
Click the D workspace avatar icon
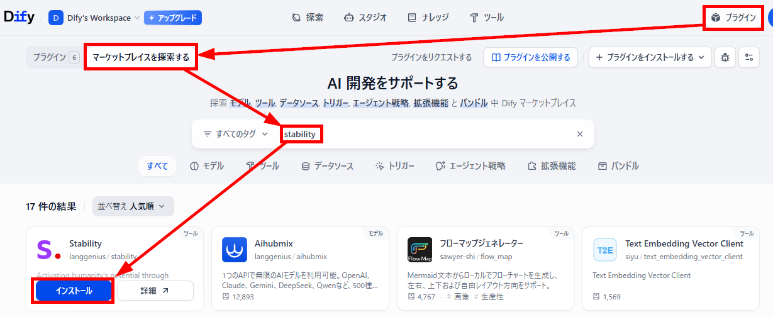56,18
